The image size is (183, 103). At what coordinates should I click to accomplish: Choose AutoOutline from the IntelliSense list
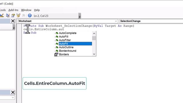[x=66, y=47]
